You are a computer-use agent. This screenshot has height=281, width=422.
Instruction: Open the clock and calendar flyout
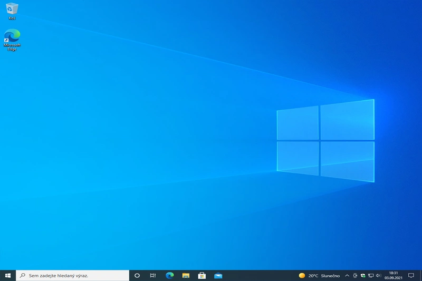pyautogui.click(x=393, y=275)
